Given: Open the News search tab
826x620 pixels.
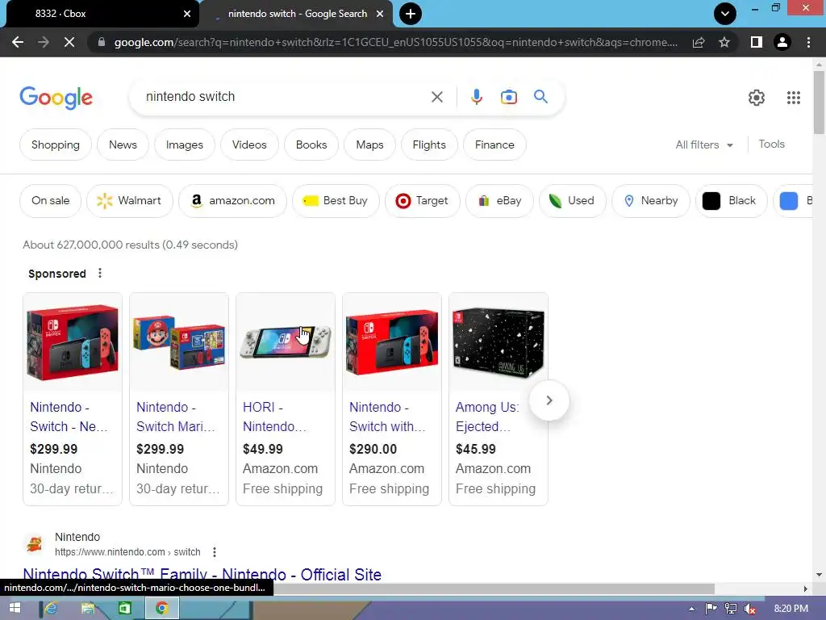Looking at the screenshot, I should (123, 145).
